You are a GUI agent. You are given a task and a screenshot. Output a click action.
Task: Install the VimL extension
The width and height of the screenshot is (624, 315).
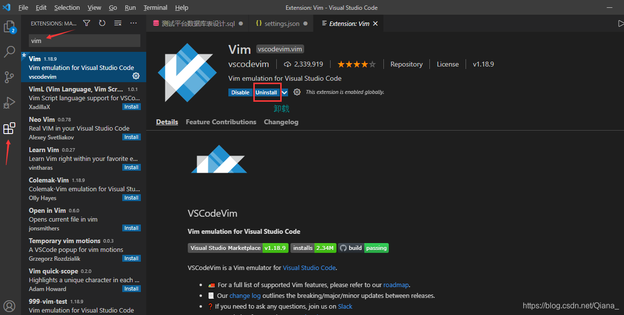pos(132,107)
